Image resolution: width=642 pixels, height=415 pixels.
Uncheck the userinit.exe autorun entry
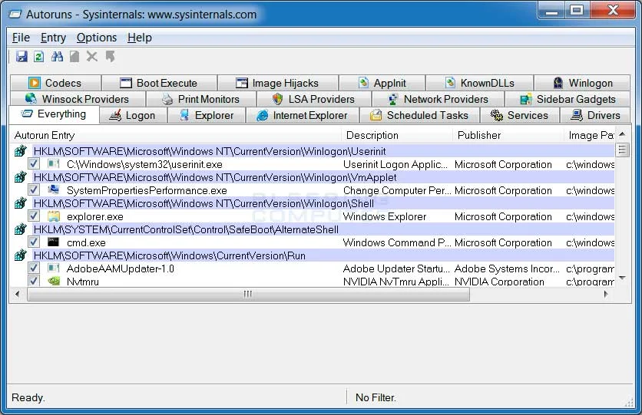(34, 164)
